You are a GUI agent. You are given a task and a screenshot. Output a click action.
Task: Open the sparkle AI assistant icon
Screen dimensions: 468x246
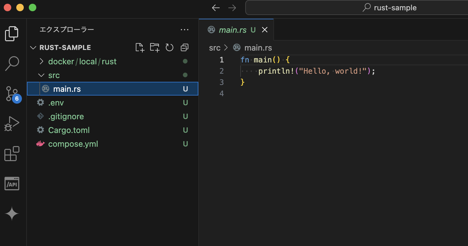click(x=12, y=214)
